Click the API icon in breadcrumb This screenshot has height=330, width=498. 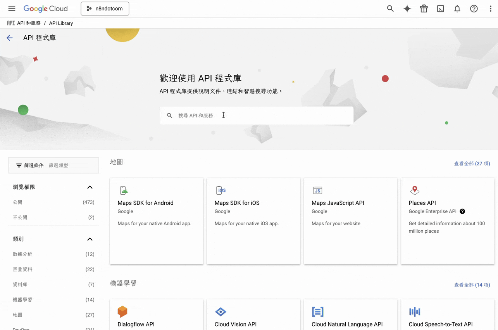(11, 23)
